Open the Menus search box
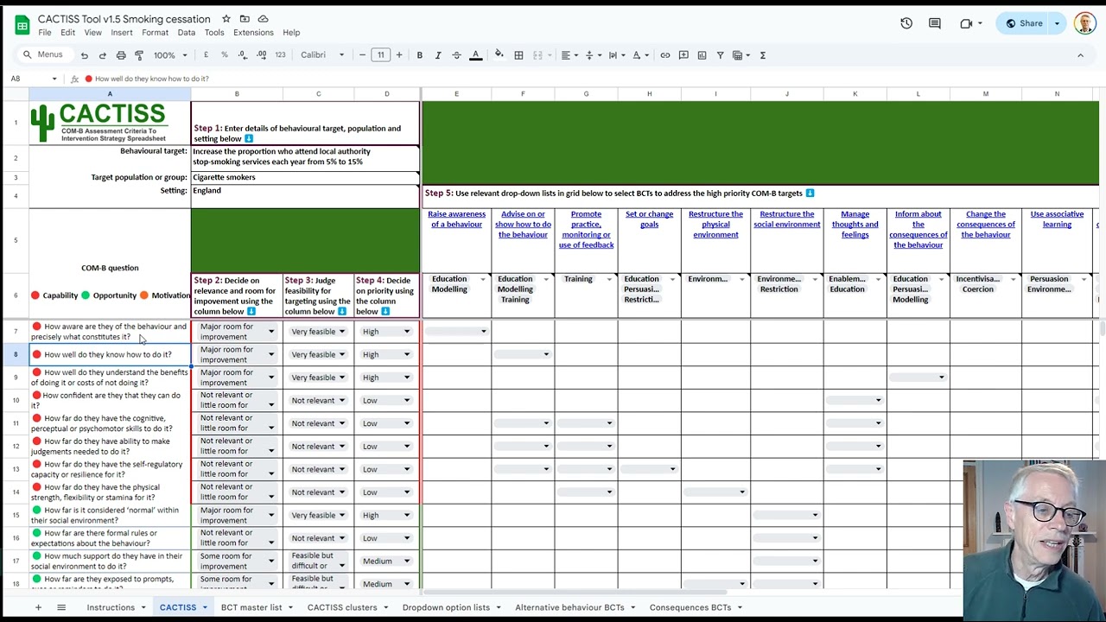 click(43, 55)
